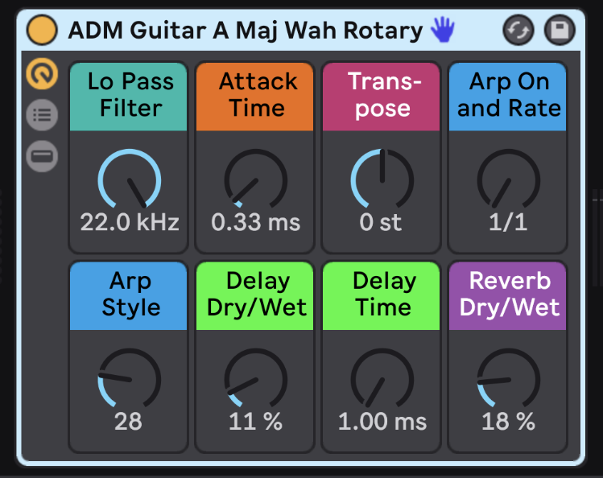Click the Transpose macro knob

click(x=382, y=179)
